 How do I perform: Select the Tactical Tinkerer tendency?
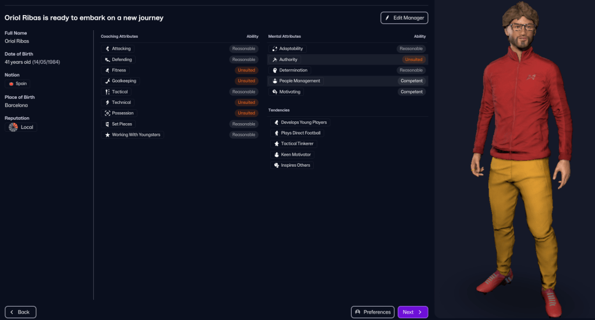click(294, 143)
